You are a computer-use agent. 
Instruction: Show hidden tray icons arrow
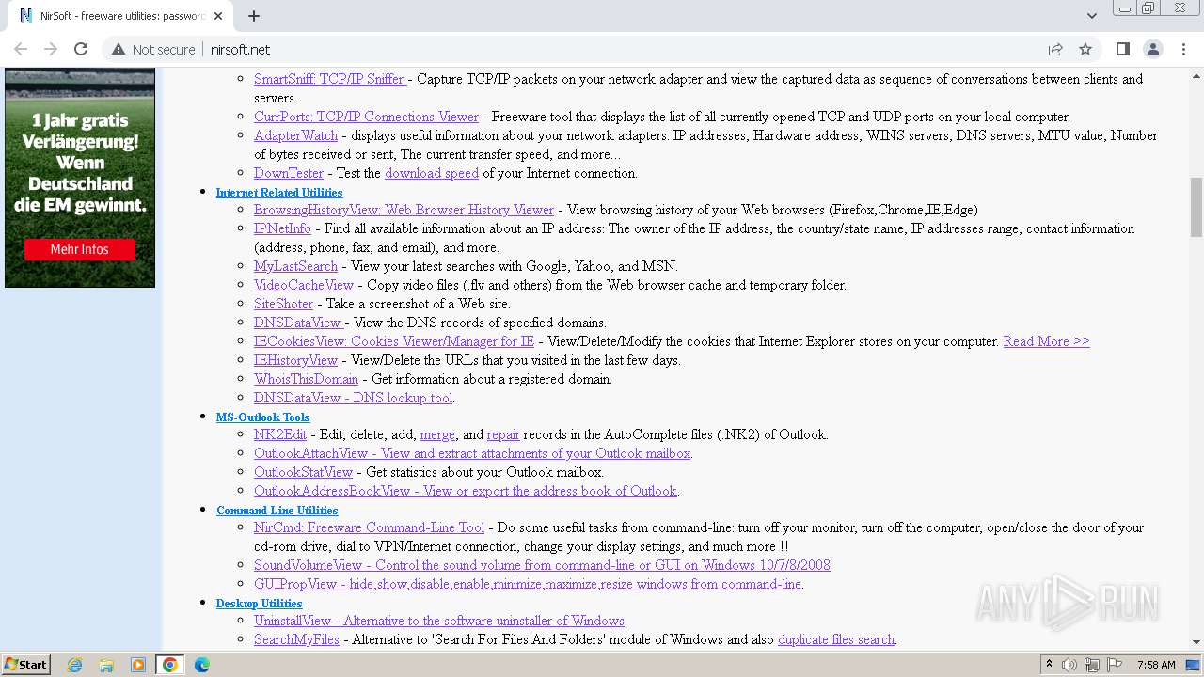click(x=1050, y=665)
